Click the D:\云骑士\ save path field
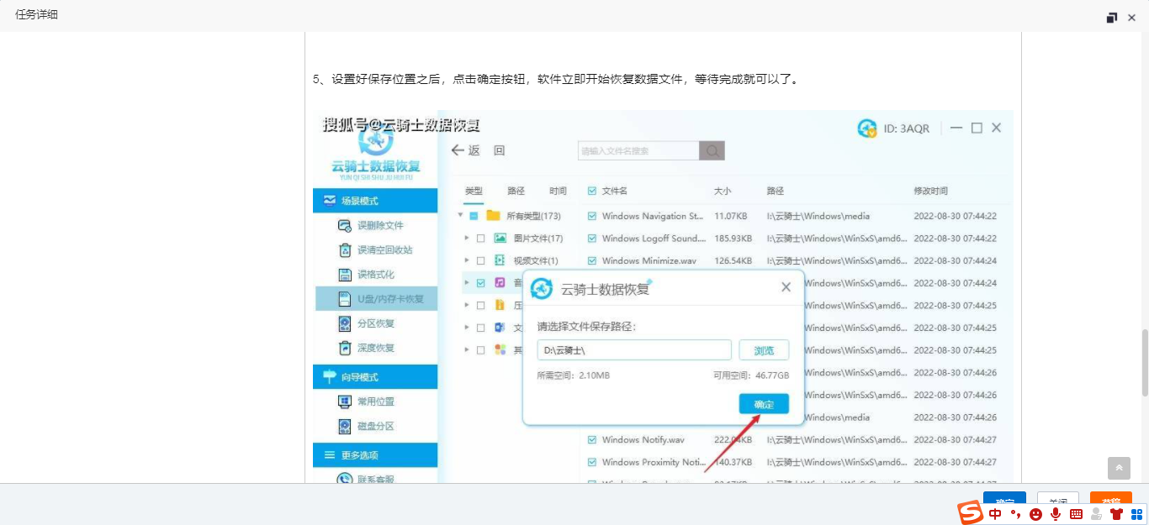 pyautogui.click(x=634, y=350)
